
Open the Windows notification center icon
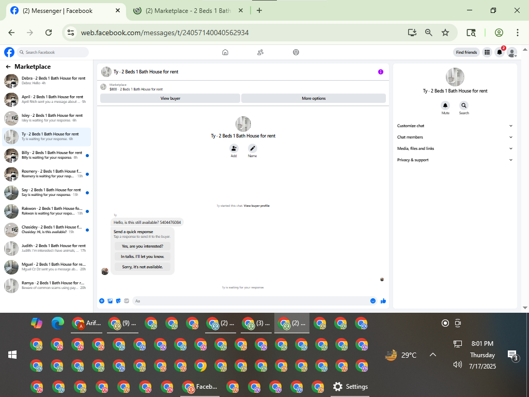pos(512,355)
